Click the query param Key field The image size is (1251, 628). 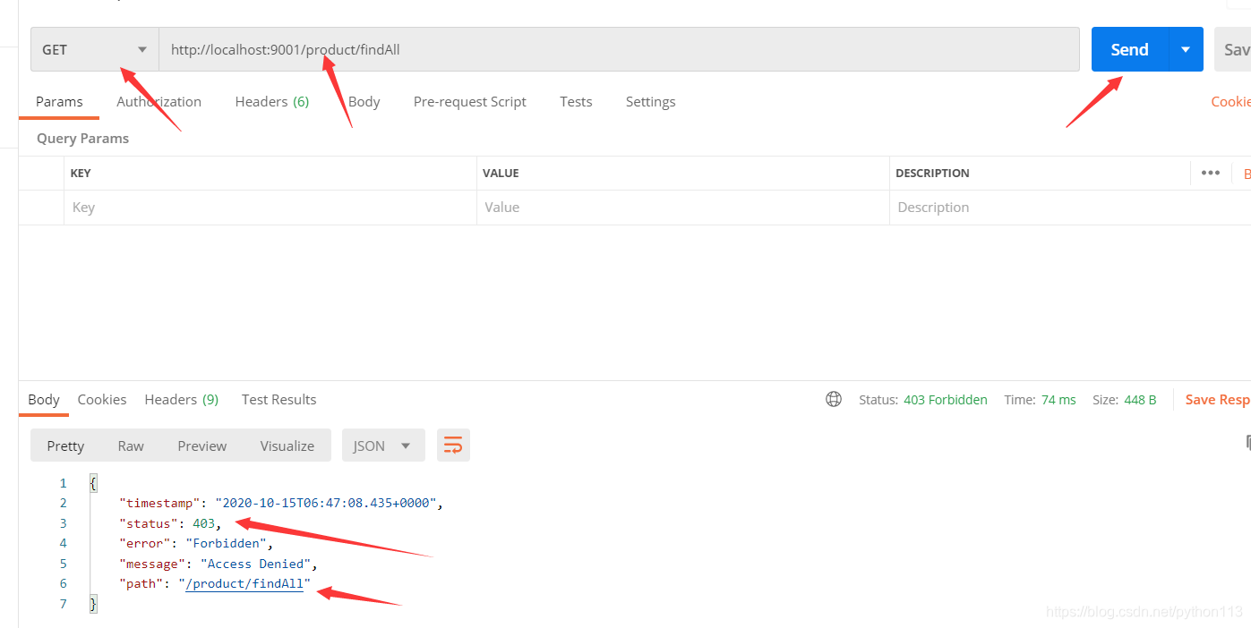point(270,208)
